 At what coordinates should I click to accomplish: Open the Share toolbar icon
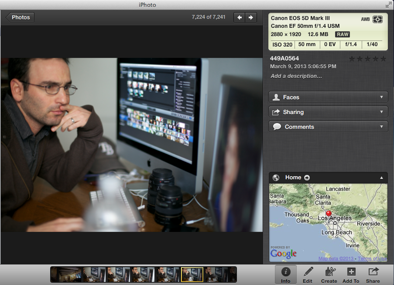373,275
